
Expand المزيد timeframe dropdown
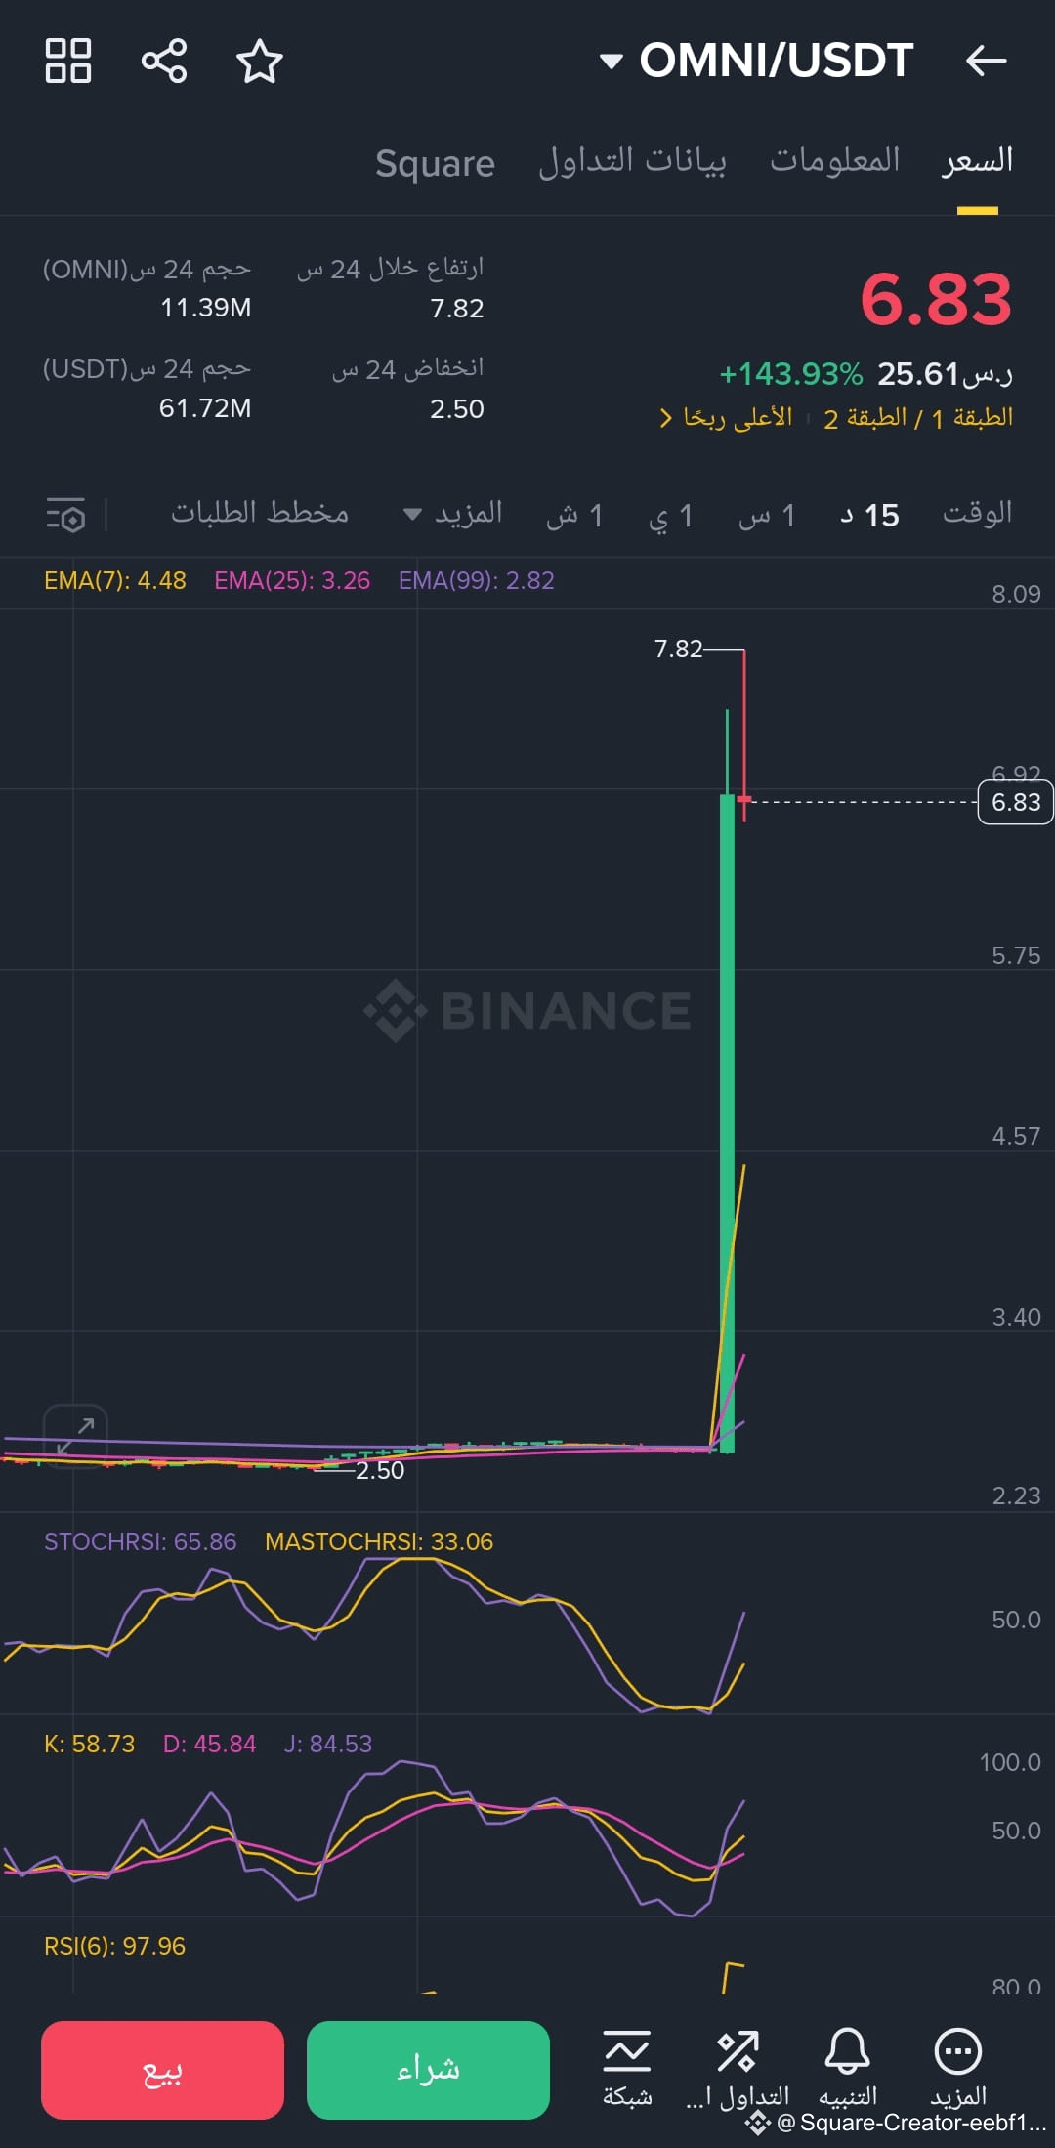point(453,514)
